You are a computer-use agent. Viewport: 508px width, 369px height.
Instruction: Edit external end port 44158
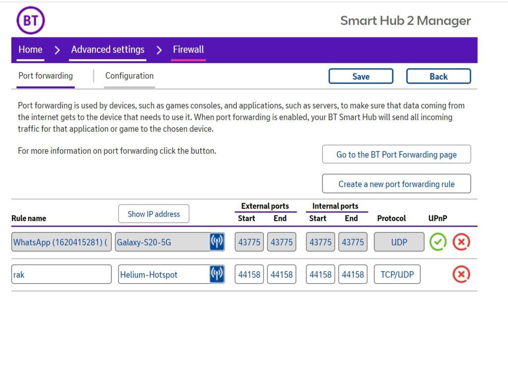point(282,274)
